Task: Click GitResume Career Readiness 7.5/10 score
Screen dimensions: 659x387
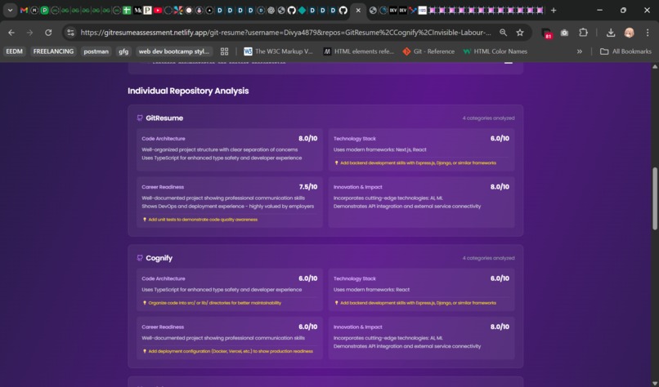Action: pos(308,187)
